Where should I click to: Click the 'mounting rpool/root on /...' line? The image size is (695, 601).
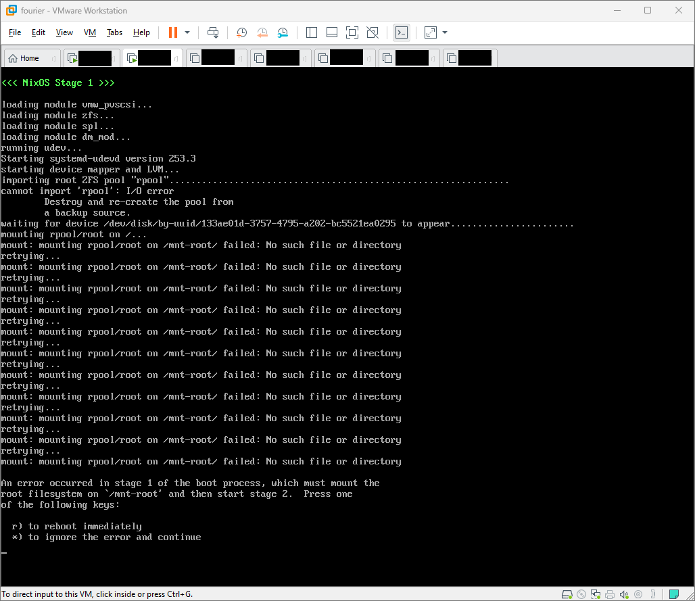coord(74,235)
